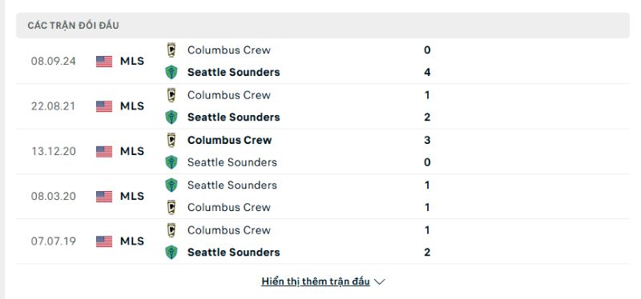
Task: Open MLS league label for 08.09.24 match
Action: (x=132, y=62)
